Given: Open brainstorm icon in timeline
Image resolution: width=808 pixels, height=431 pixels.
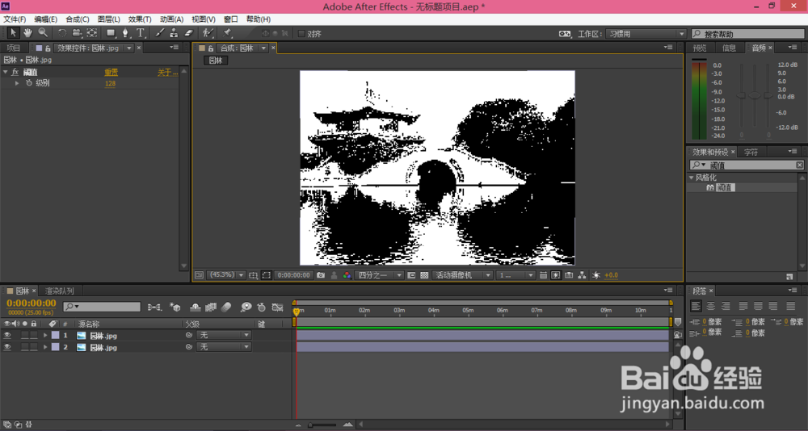Looking at the screenshot, I should coord(246,308).
